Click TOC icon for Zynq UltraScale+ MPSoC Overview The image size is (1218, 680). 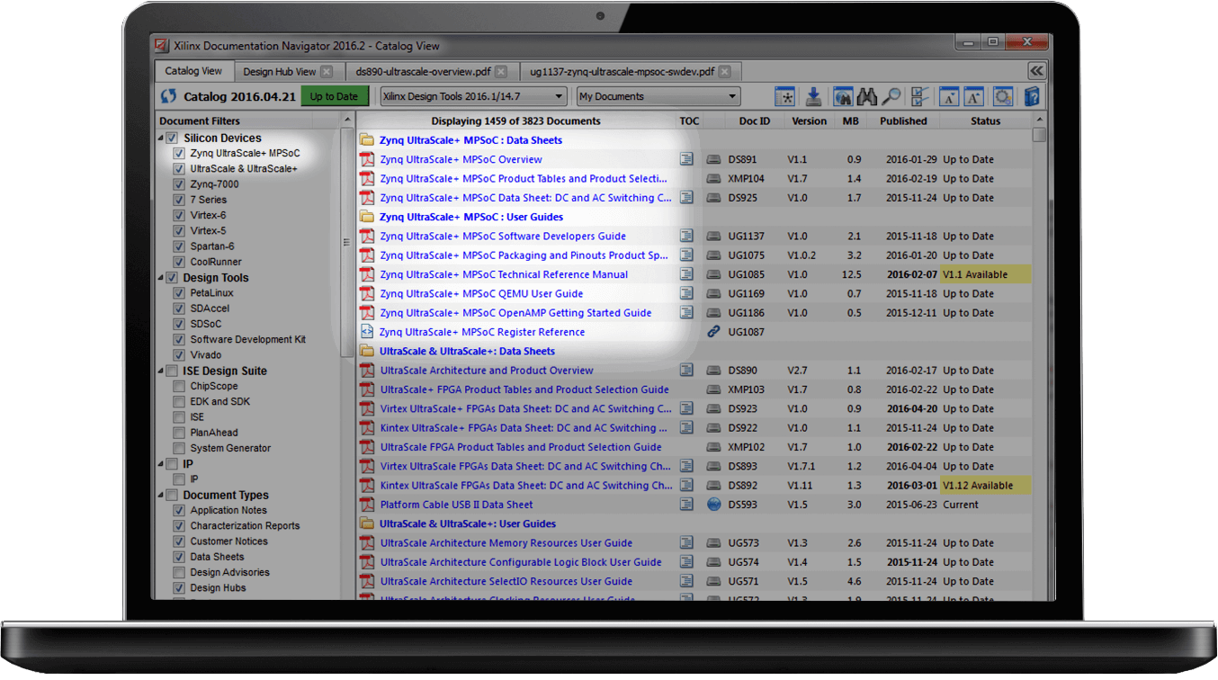coord(687,160)
